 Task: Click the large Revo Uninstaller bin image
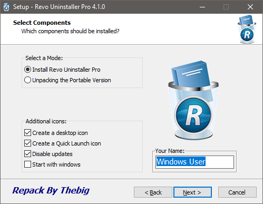tap(193, 100)
